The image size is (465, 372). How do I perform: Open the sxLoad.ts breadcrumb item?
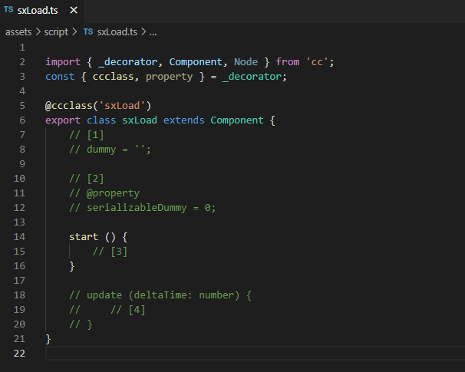(x=117, y=32)
